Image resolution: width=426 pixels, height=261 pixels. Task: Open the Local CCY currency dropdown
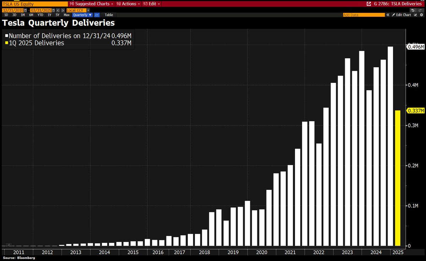tap(78, 10)
